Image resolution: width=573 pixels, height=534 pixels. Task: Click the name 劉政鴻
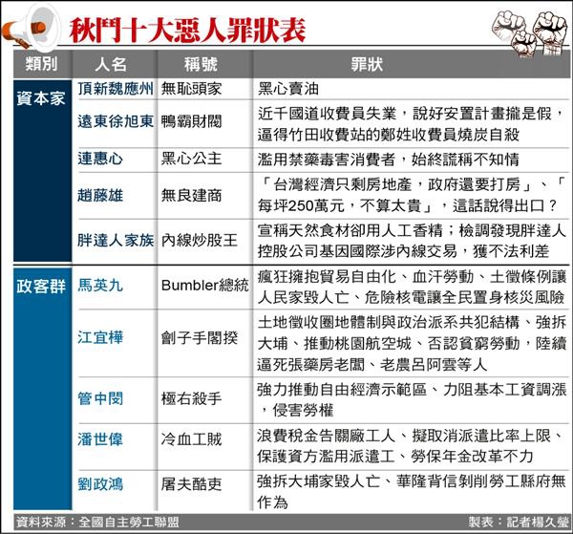point(100,484)
